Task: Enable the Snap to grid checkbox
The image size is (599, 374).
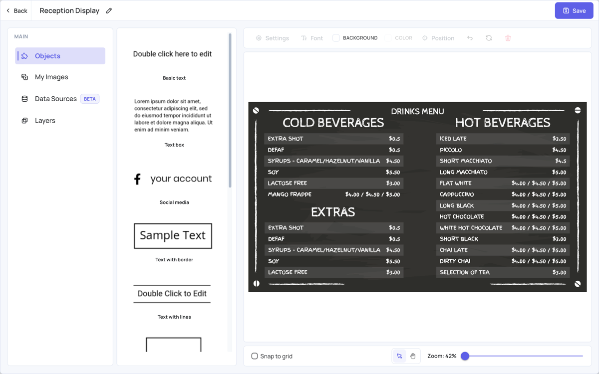Action: 255,356
